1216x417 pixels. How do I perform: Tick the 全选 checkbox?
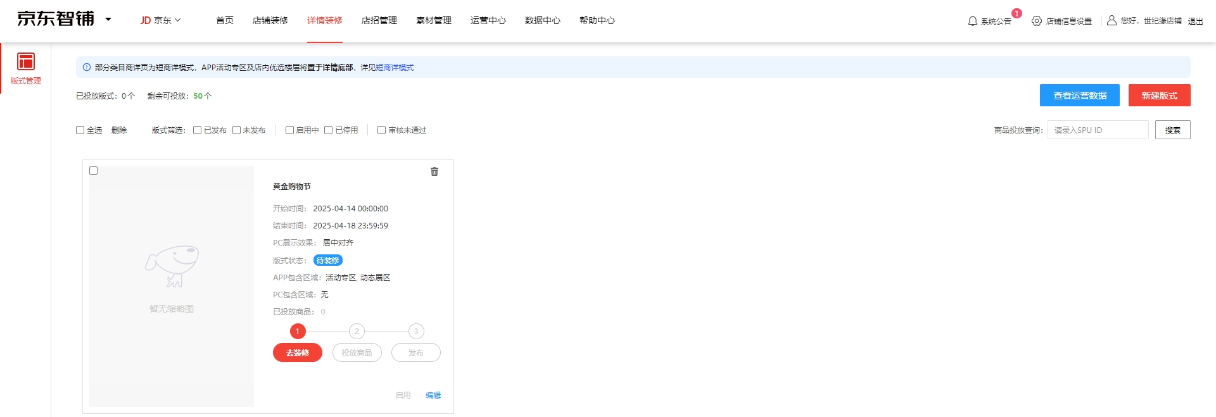click(x=80, y=130)
